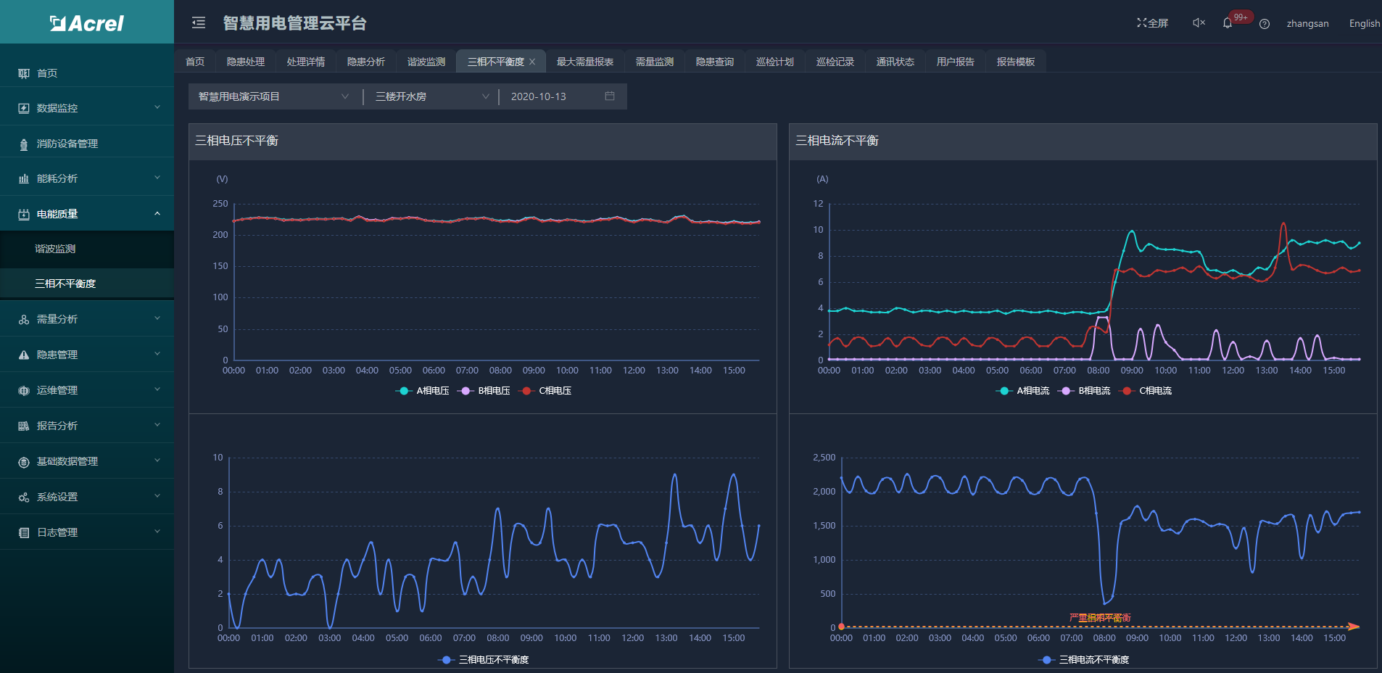
Task: Toggle 三相电流不平衡度 legend series
Action: tap(1083, 660)
